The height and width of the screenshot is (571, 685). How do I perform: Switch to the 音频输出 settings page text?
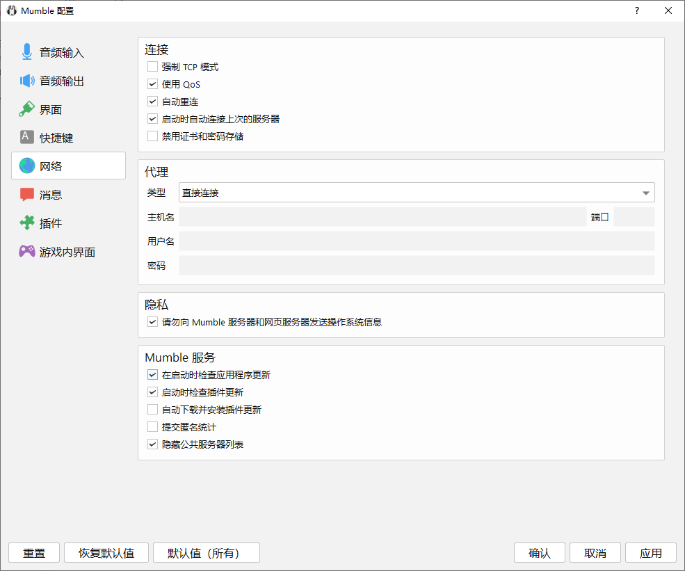62,81
